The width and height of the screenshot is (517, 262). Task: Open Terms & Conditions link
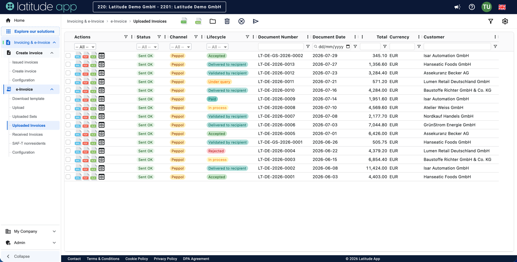tap(103, 259)
